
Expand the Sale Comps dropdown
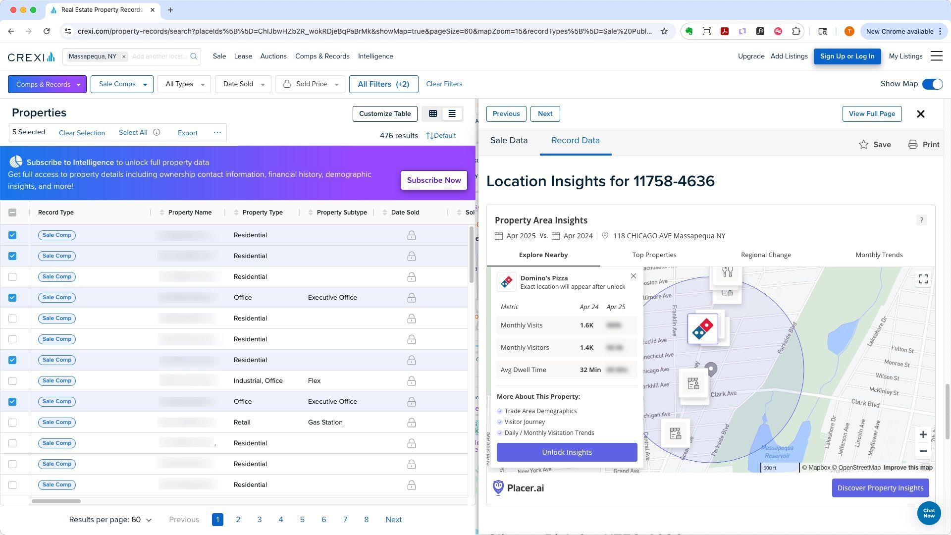pos(122,84)
